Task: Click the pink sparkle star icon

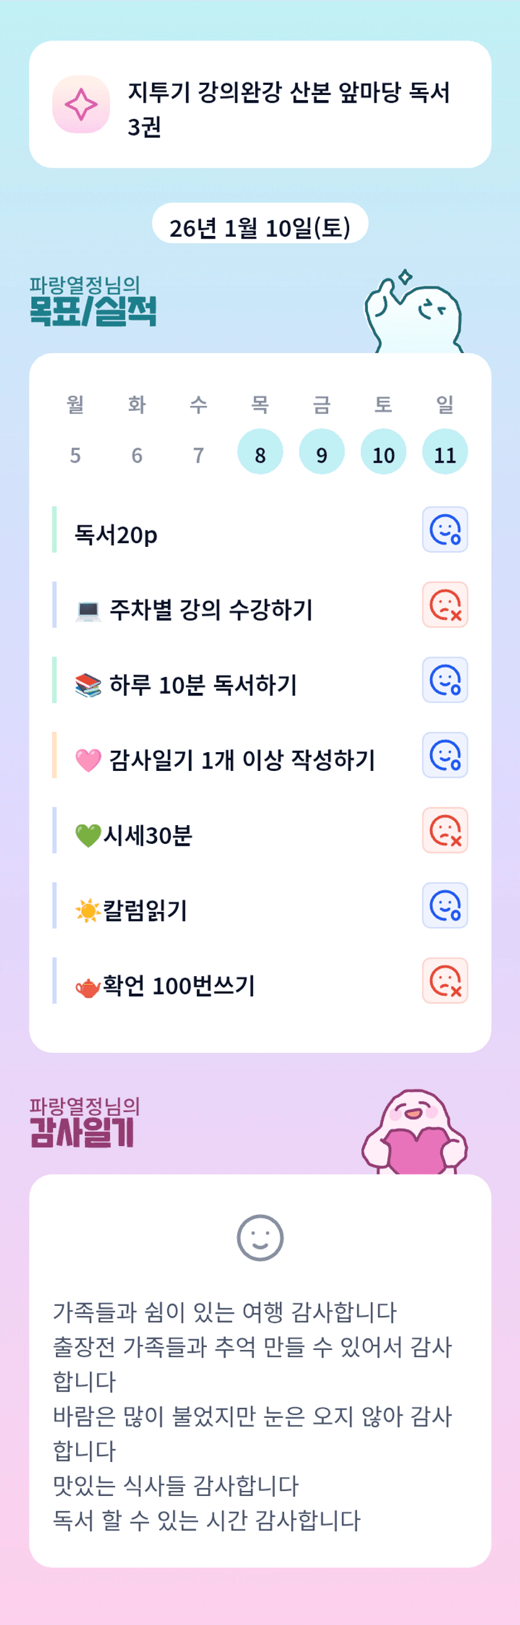Action: pyautogui.click(x=81, y=104)
